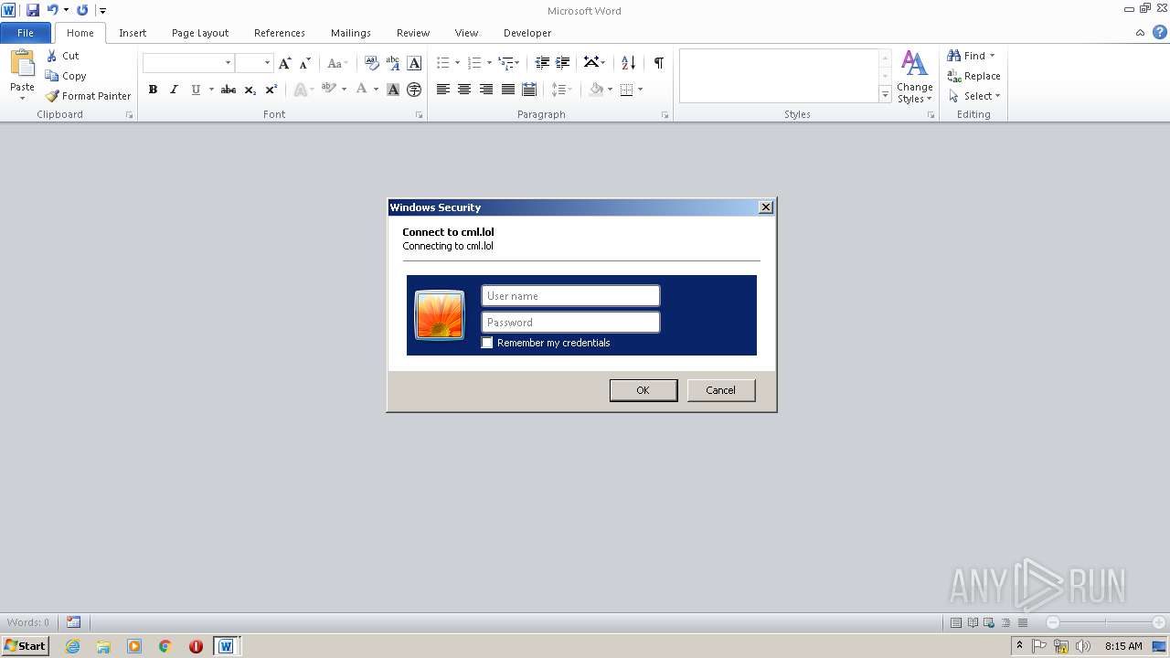Click the Paste clipboard icon
The width and height of the screenshot is (1170, 658).
pos(22,63)
